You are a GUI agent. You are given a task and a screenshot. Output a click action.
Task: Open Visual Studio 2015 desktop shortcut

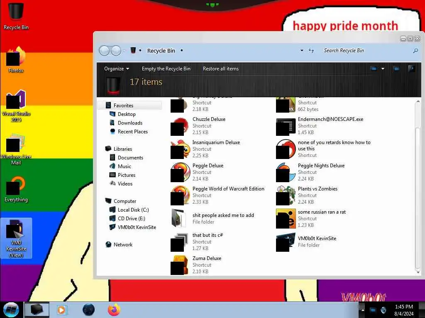[16, 106]
